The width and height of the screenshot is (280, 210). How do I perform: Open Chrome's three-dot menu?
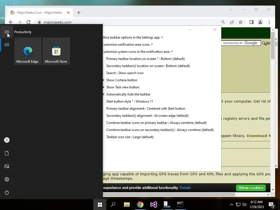(269, 22)
